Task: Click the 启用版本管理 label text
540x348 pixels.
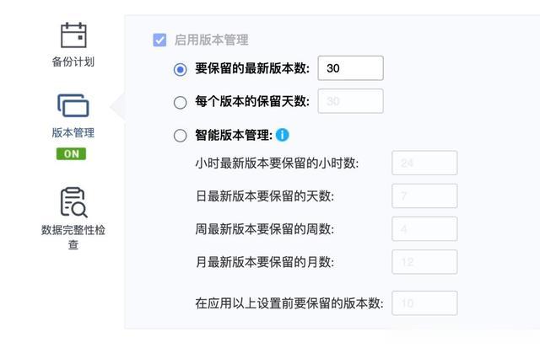Action: 212,40
